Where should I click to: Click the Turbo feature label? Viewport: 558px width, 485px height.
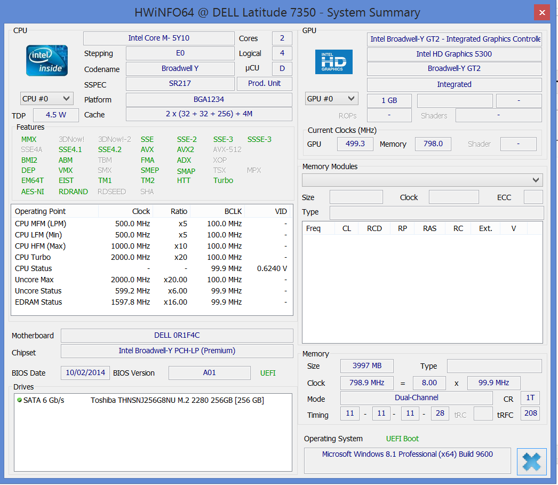[x=223, y=180]
